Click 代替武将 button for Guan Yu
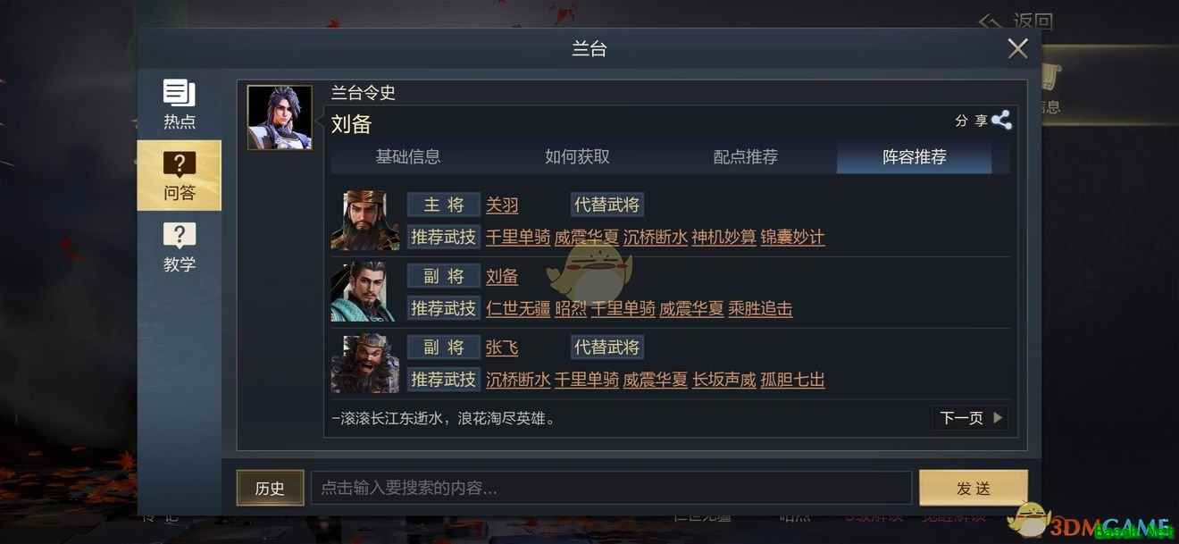Screen dimensions: 1179x544 [607, 205]
